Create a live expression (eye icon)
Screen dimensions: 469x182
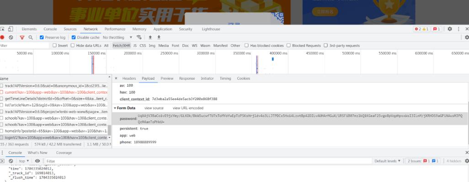(x=37, y=161)
